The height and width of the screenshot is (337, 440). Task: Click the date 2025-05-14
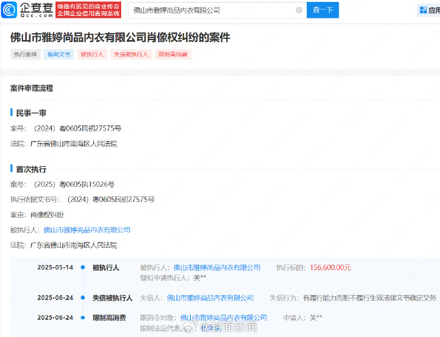[55, 268]
